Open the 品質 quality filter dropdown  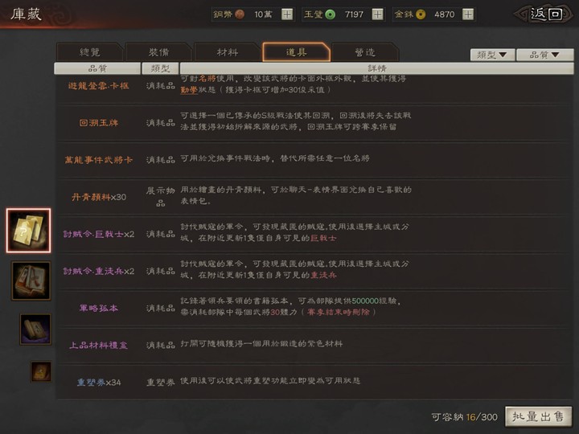(538, 55)
